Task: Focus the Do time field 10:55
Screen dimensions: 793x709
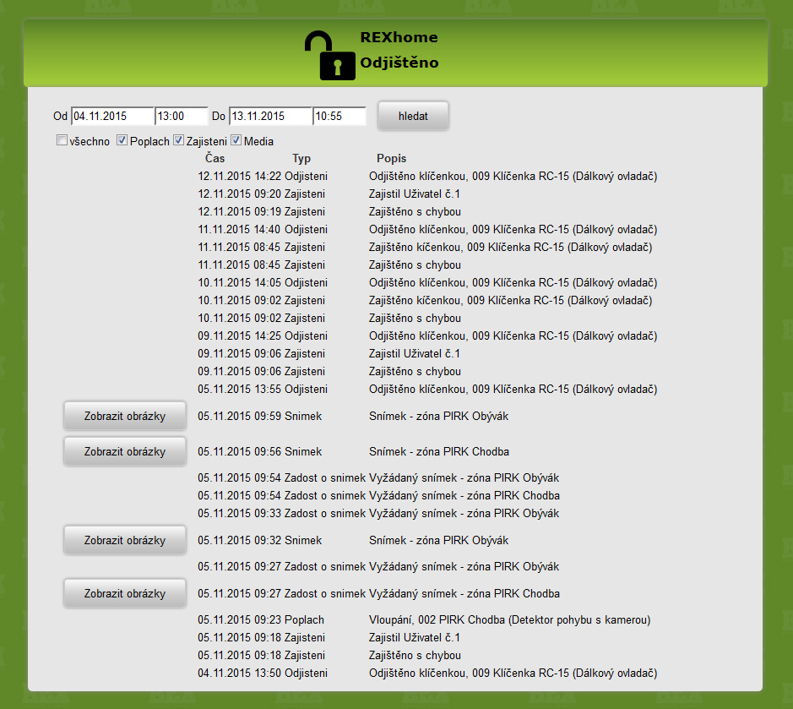Action: click(x=339, y=116)
